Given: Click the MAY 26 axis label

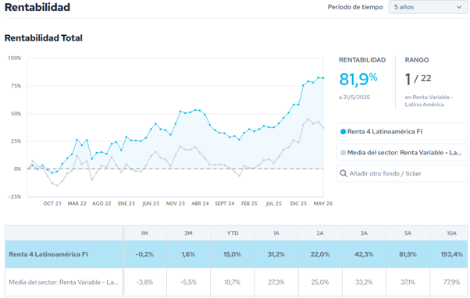Looking at the screenshot, I should click(323, 204).
